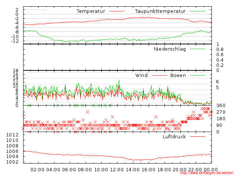Viewport: 235px width, 176px height.
Task: Select the green Boeen legend line
Action: coord(198,75)
